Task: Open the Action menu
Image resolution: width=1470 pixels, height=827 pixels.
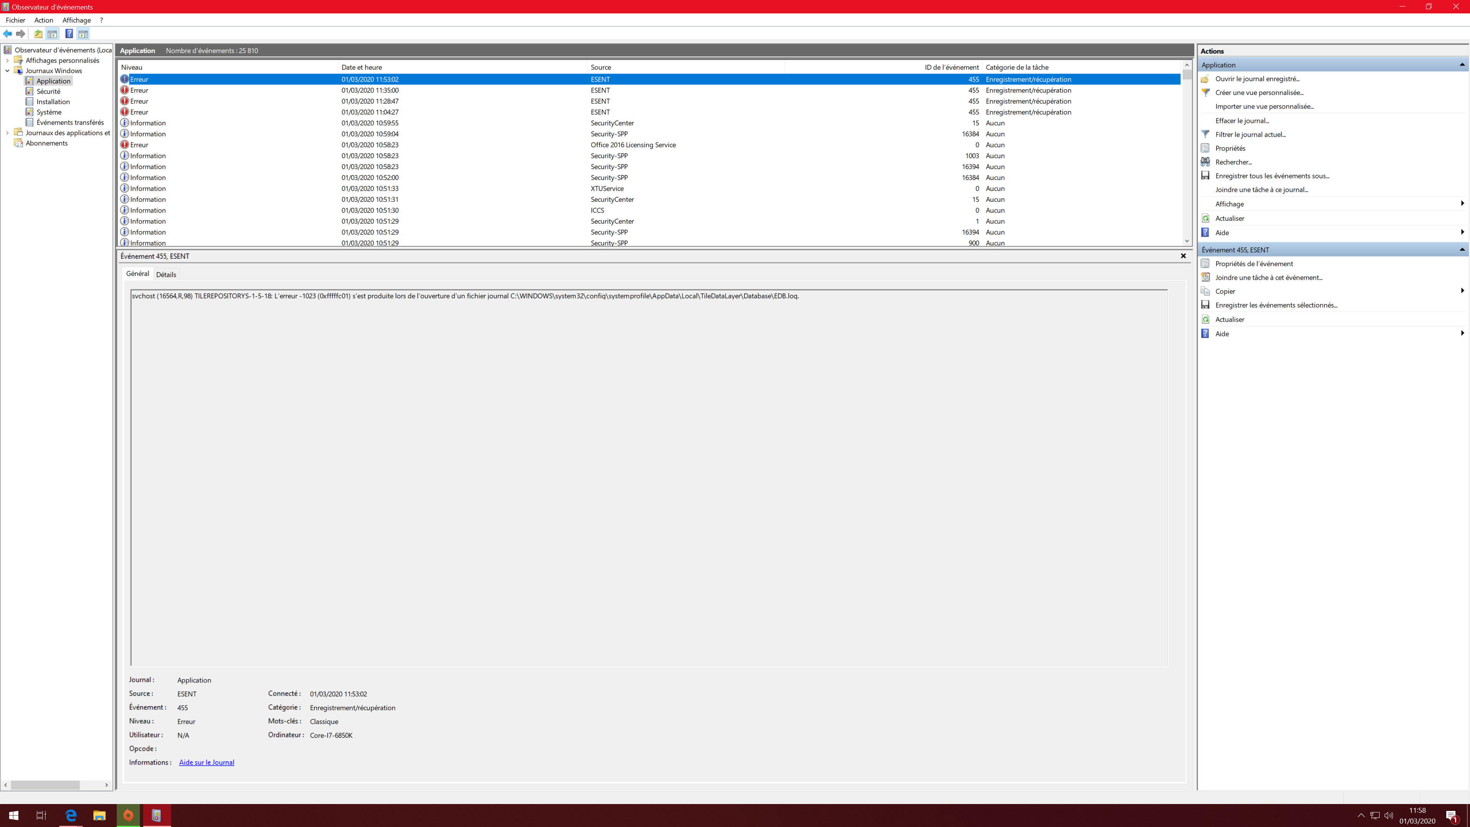Action: pyautogui.click(x=43, y=20)
